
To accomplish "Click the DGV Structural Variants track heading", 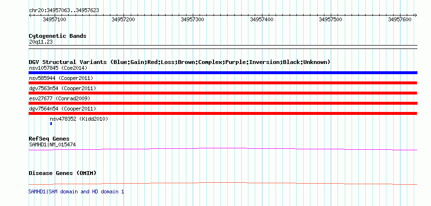I will pos(180,62).
